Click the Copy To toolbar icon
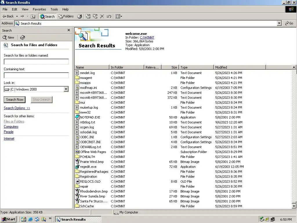Screen dimensions: 297x223 (x=95, y=16)
